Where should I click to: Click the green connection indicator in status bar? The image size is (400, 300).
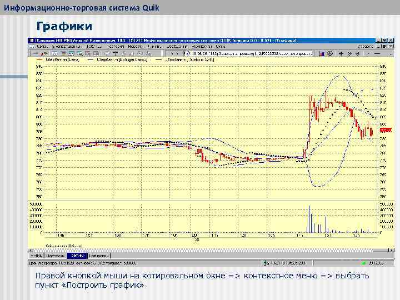364,263
